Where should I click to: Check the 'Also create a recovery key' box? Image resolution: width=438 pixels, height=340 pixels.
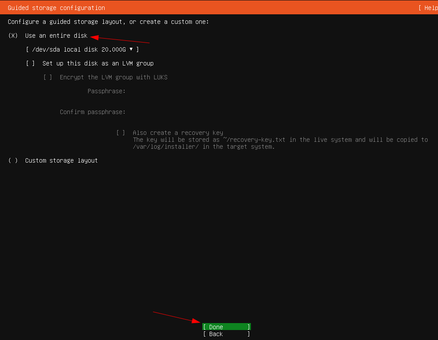pos(121,133)
